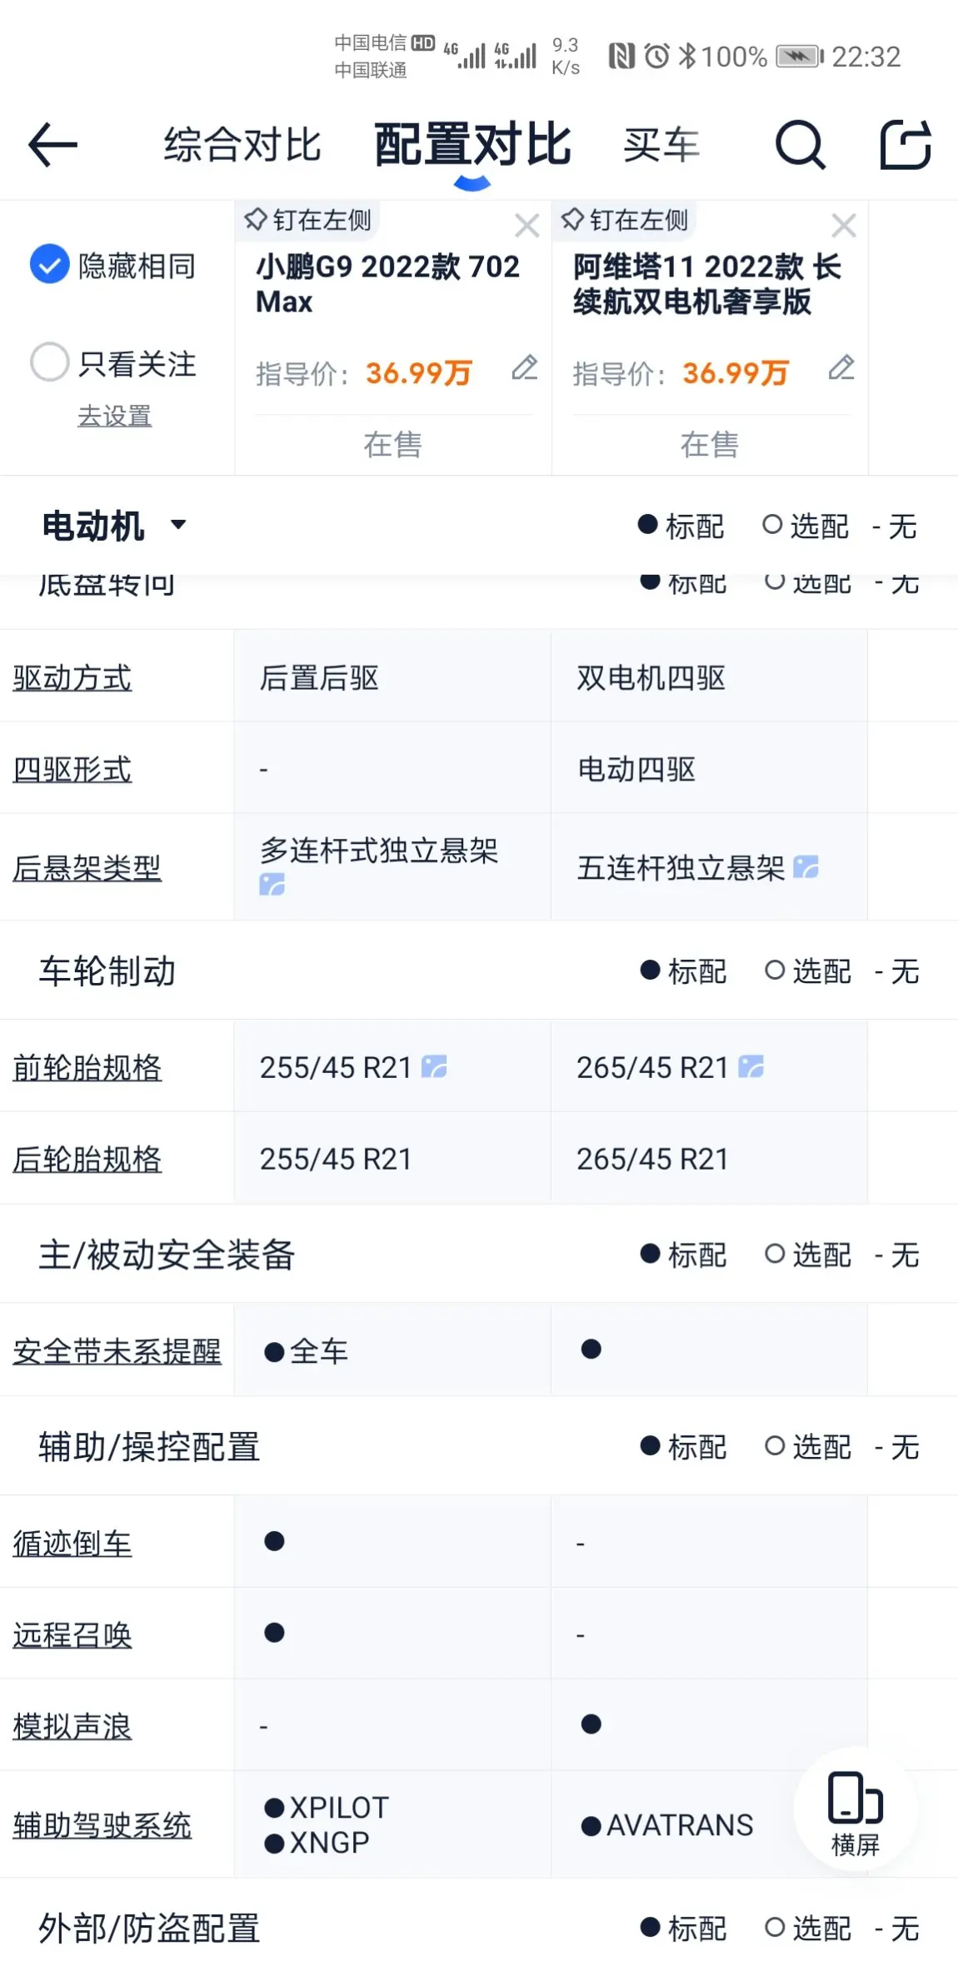Pin 小鹏G9 column to left side

click(x=307, y=220)
